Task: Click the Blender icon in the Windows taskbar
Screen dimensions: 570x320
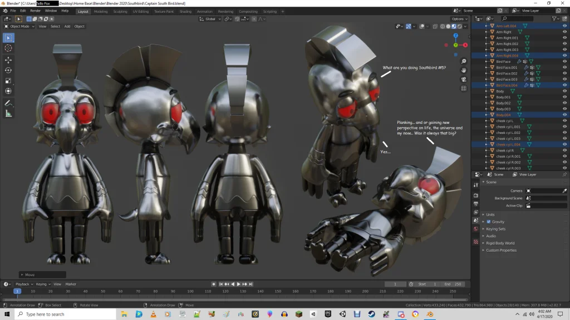Action: point(430,314)
